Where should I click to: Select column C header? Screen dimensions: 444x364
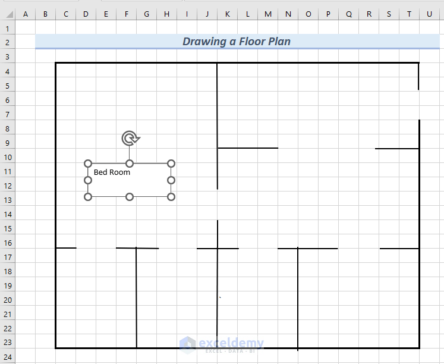(x=66, y=14)
